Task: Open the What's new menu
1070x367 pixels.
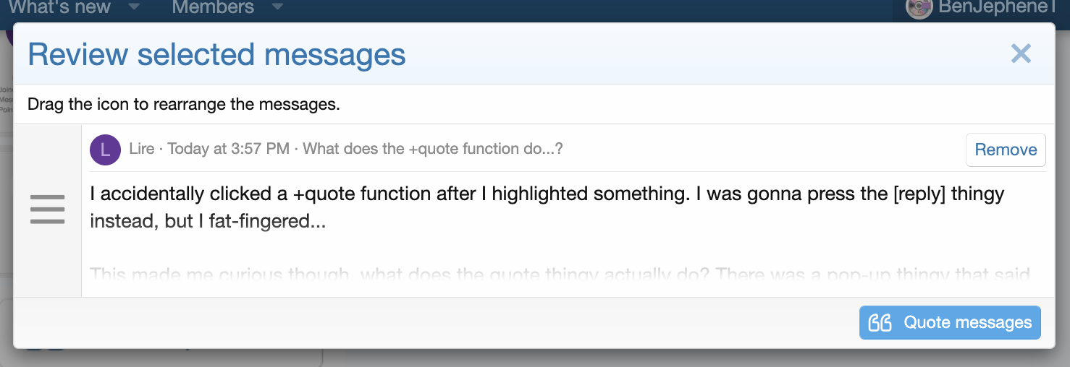Action: coord(59,7)
